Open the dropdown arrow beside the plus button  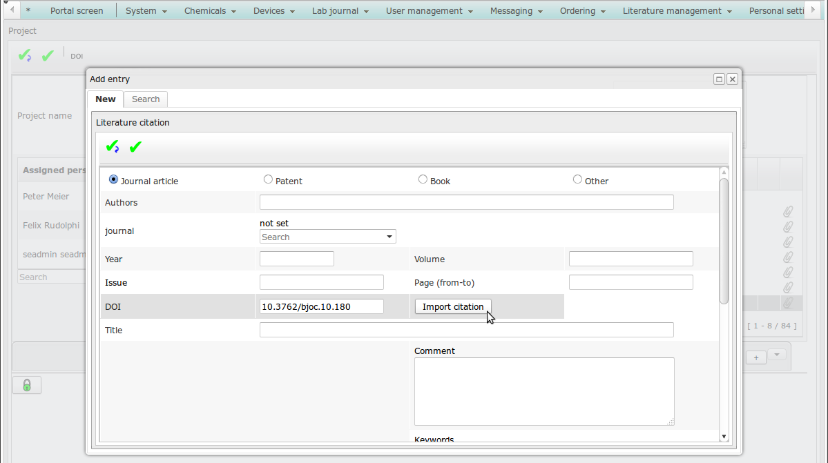click(777, 355)
